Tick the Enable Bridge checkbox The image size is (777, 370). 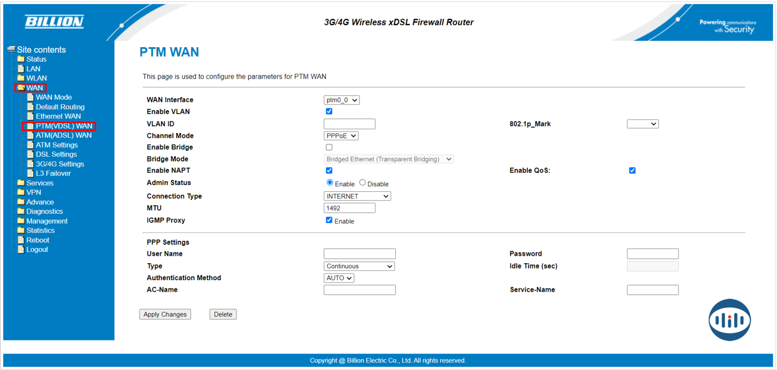tap(329, 147)
